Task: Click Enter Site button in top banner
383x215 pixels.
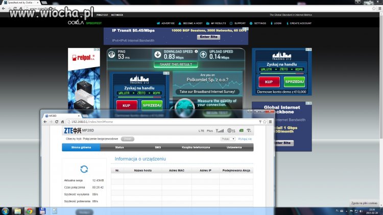Action: [x=208, y=37]
